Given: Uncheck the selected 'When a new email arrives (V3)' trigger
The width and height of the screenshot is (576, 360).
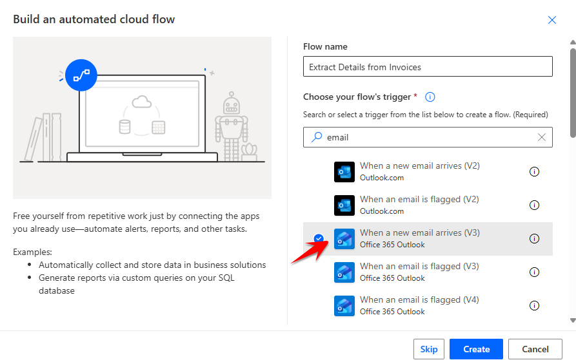Looking at the screenshot, I should click(x=319, y=239).
